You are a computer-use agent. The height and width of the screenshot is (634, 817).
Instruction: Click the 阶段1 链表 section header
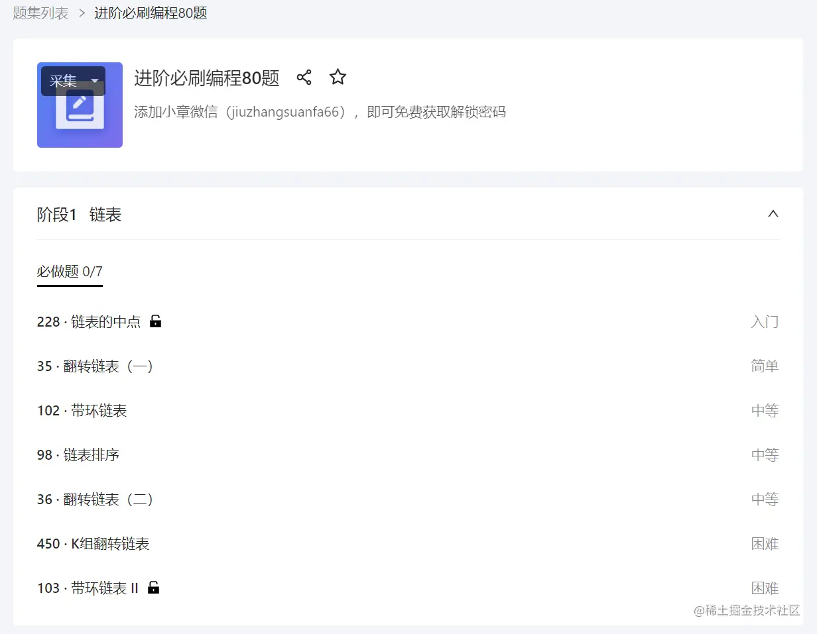(x=79, y=215)
